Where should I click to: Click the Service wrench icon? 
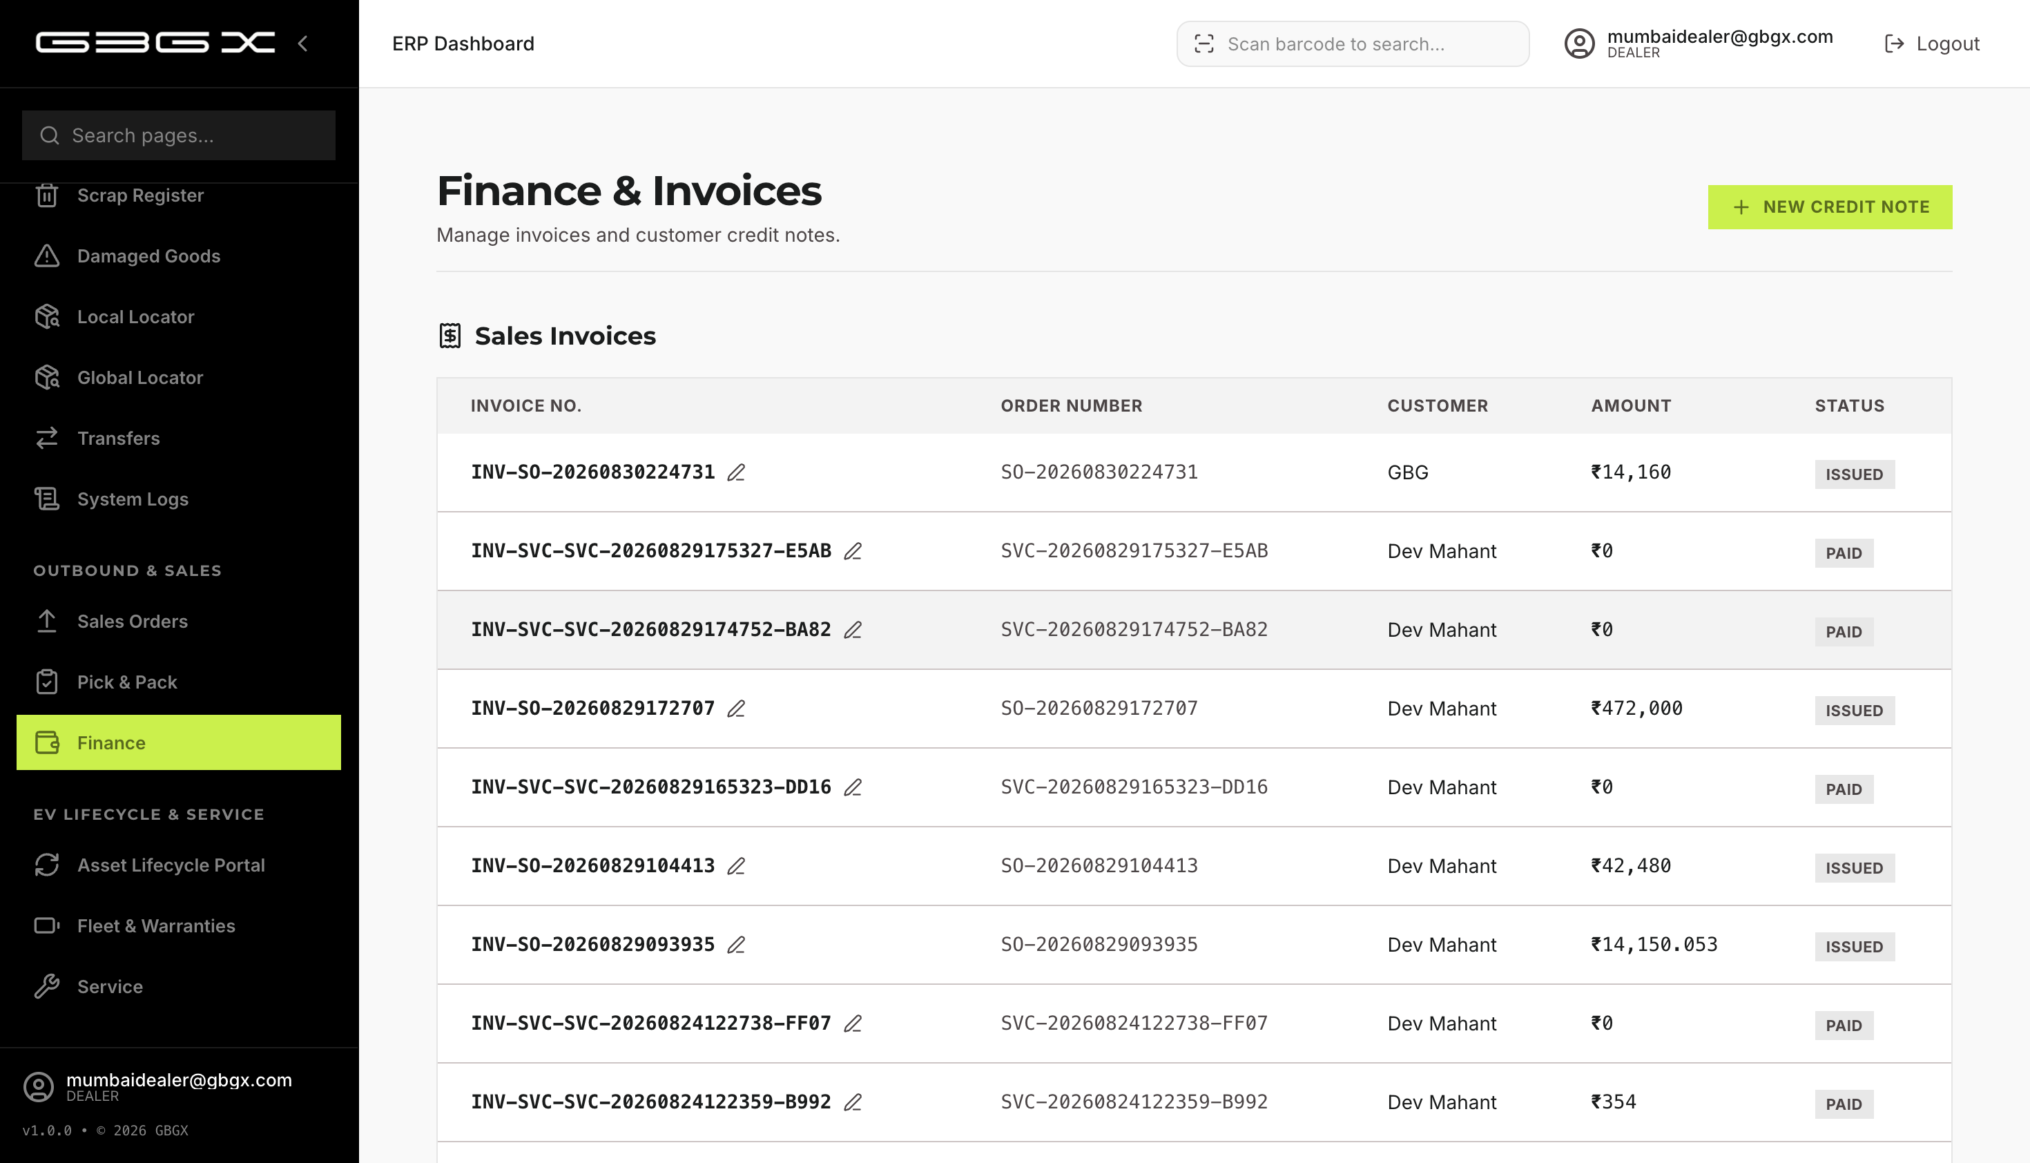[47, 986]
